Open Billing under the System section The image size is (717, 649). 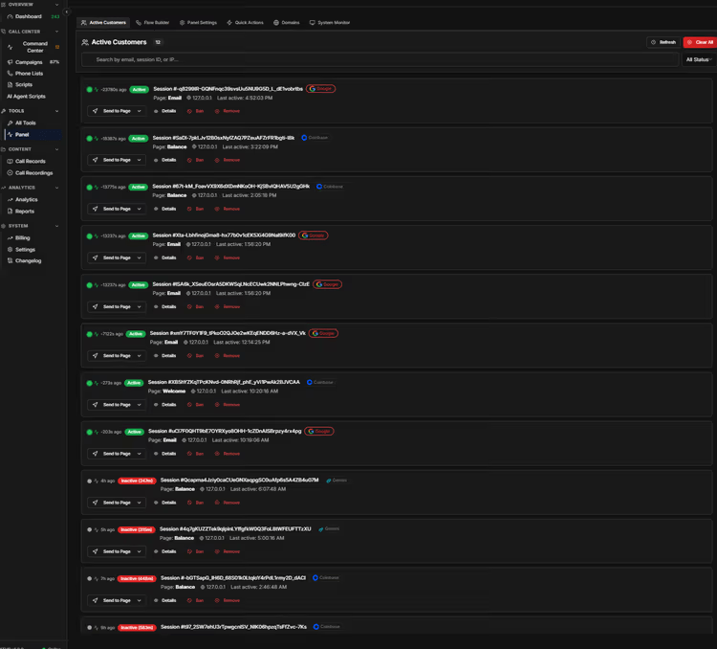point(22,238)
